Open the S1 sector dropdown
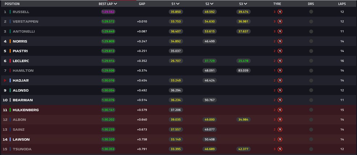 (x=178, y=4)
